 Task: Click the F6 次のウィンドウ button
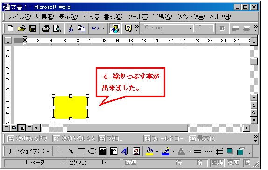pyautogui.click(x=27, y=139)
